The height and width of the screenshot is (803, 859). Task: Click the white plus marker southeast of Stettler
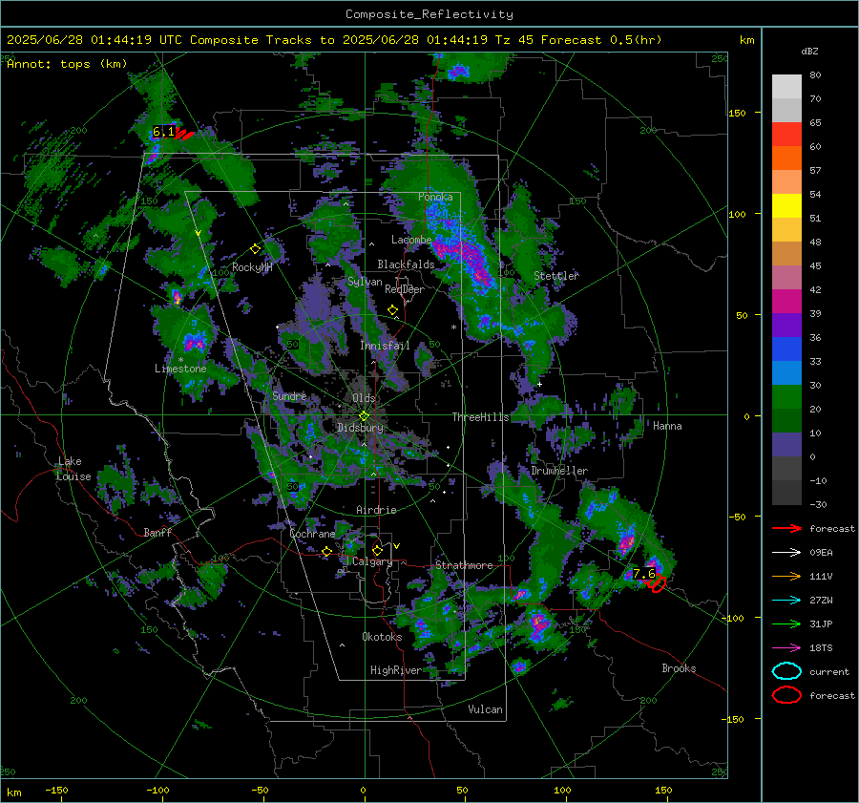539,384
